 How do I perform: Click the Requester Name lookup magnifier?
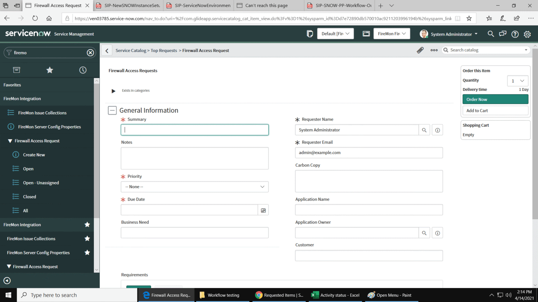click(424, 130)
